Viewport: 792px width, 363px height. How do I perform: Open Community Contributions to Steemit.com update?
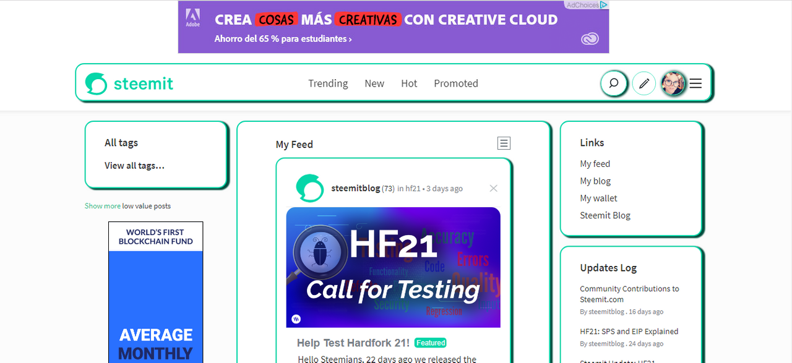(x=629, y=294)
